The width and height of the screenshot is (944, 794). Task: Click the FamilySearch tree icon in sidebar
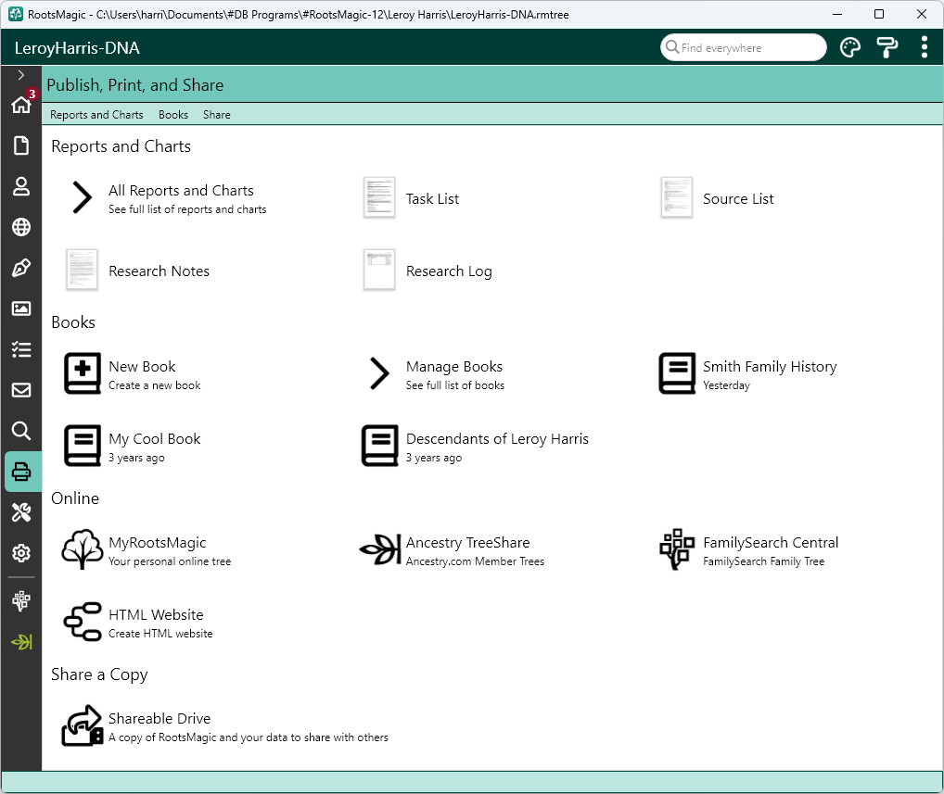click(x=21, y=601)
